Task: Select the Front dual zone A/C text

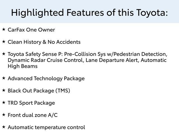Action: click(x=33, y=115)
